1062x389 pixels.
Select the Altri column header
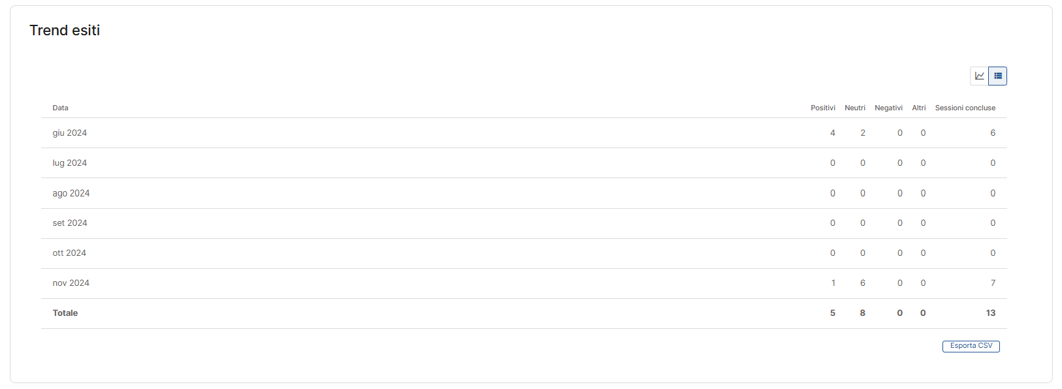tap(918, 108)
